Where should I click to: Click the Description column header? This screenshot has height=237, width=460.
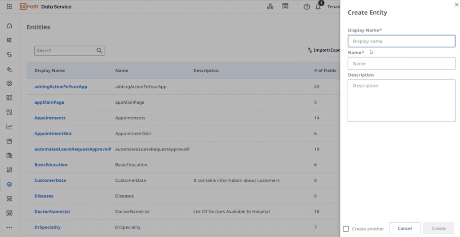pyautogui.click(x=206, y=70)
